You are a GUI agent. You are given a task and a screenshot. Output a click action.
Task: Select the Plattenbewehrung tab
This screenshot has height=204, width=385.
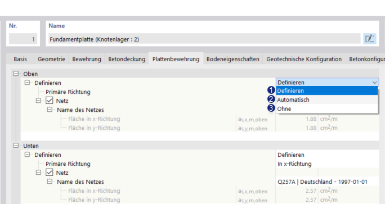[x=176, y=59]
